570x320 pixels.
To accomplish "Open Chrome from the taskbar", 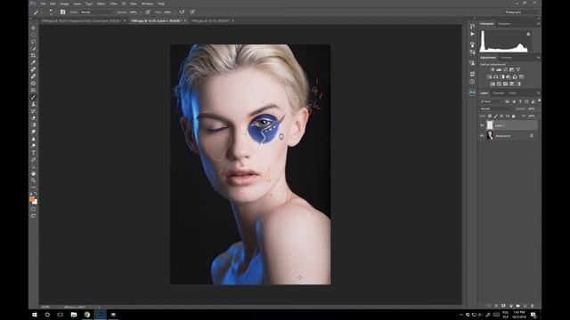I will point(87,315).
